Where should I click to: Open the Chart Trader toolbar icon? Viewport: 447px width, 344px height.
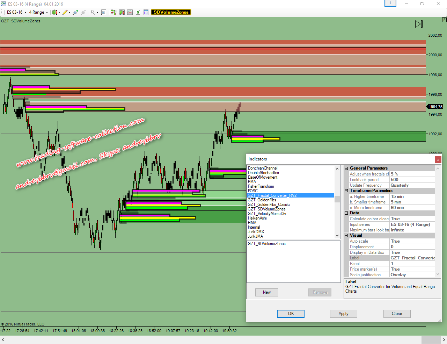pos(113,12)
